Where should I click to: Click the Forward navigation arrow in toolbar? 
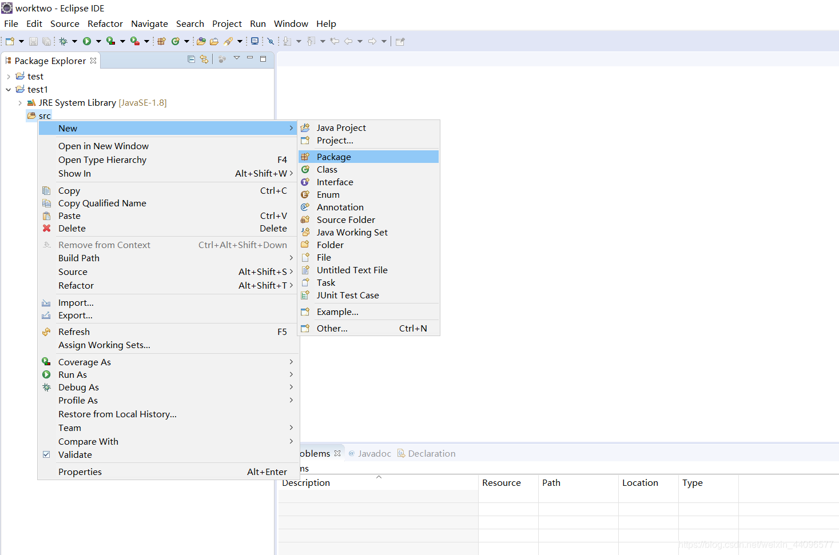pyautogui.click(x=372, y=41)
